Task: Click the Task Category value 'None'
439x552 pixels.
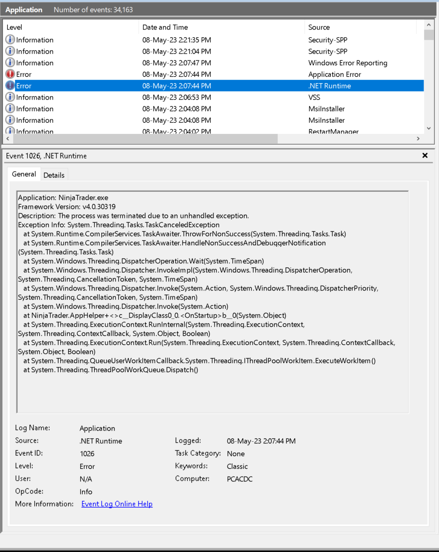Action: (236, 453)
